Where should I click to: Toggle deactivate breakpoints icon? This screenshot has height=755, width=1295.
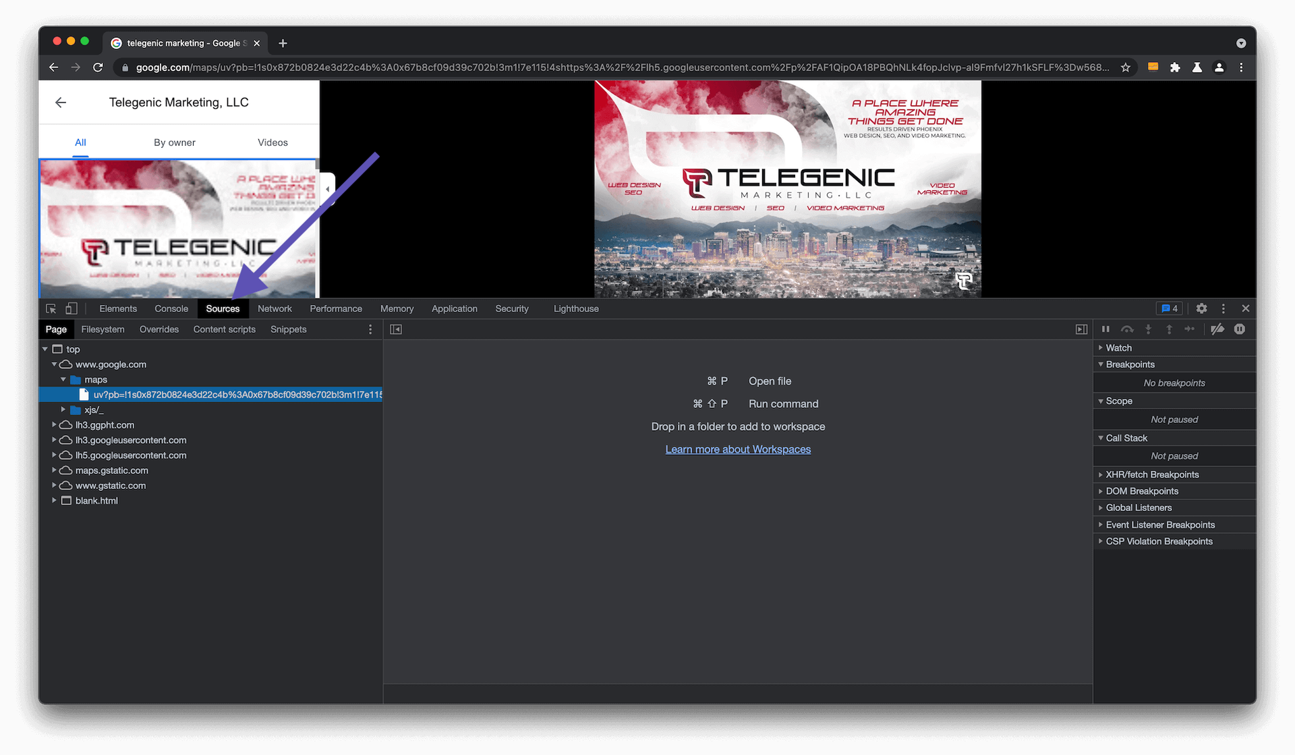pos(1217,329)
